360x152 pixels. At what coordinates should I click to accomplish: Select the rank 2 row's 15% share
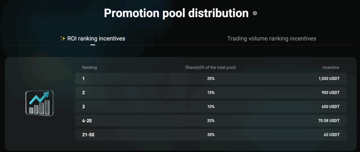211,93
